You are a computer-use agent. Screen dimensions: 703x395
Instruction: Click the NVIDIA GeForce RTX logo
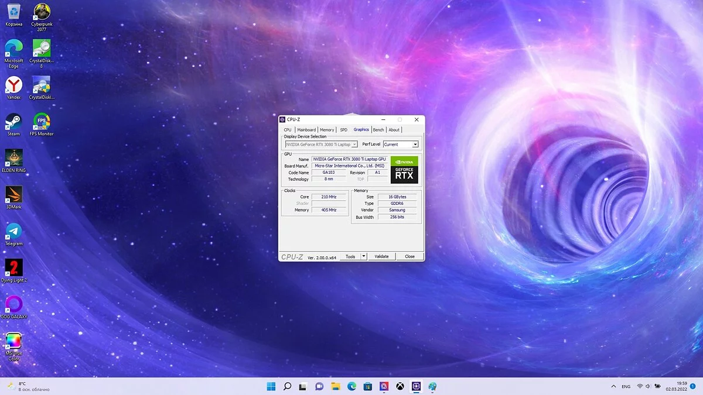(404, 170)
